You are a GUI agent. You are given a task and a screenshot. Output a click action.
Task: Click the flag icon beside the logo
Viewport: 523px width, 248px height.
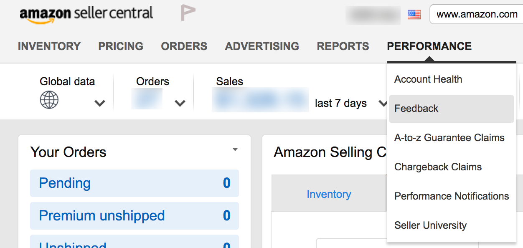coord(188,13)
